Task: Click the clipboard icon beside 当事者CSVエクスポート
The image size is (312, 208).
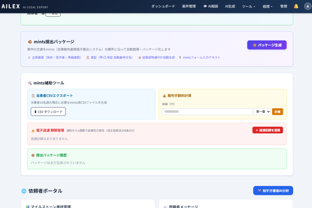Action: [33, 95]
